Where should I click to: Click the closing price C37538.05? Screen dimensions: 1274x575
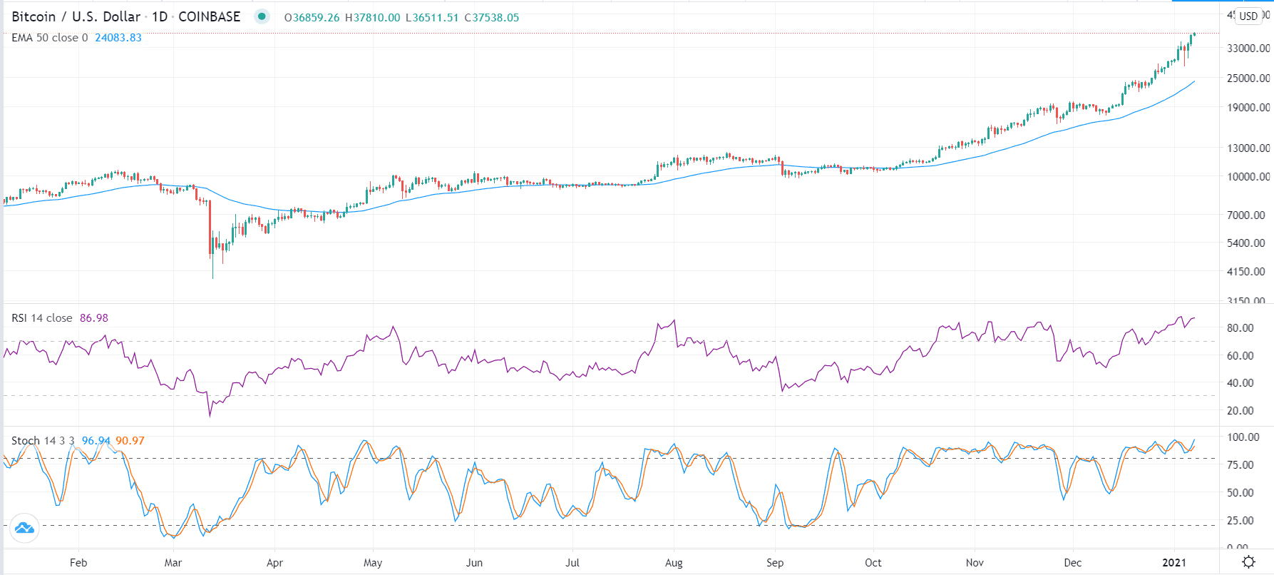[x=492, y=18]
